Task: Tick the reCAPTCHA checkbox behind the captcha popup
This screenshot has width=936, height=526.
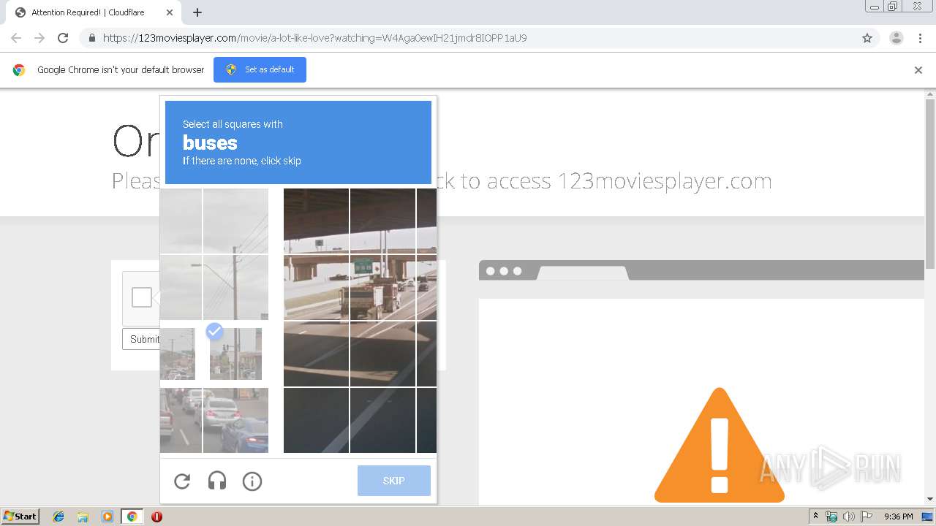Action: [142, 297]
